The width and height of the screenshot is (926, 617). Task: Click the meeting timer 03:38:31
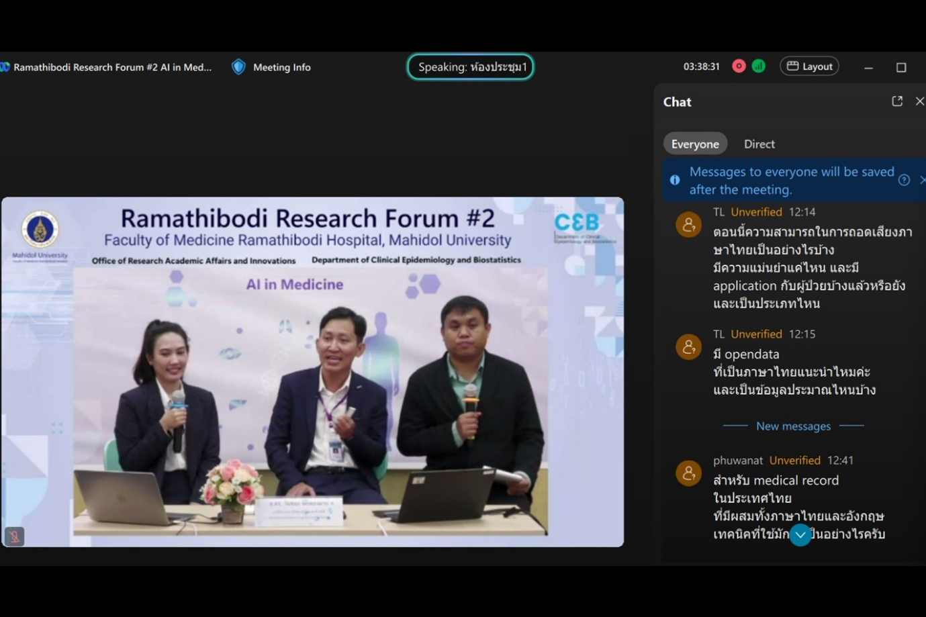pos(701,66)
